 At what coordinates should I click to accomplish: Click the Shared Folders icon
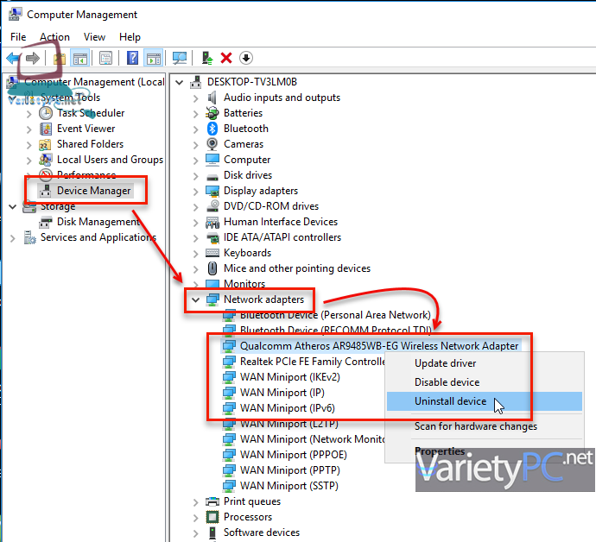tap(45, 144)
